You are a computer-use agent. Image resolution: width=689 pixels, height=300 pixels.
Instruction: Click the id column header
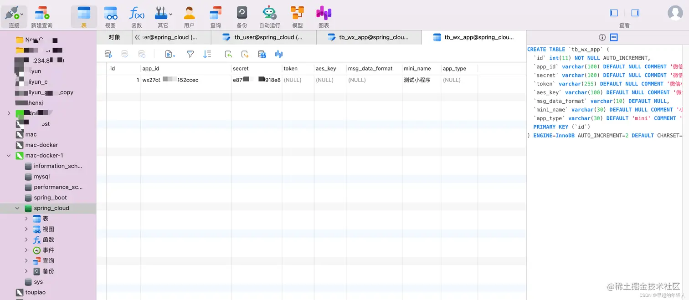click(123, 68)
